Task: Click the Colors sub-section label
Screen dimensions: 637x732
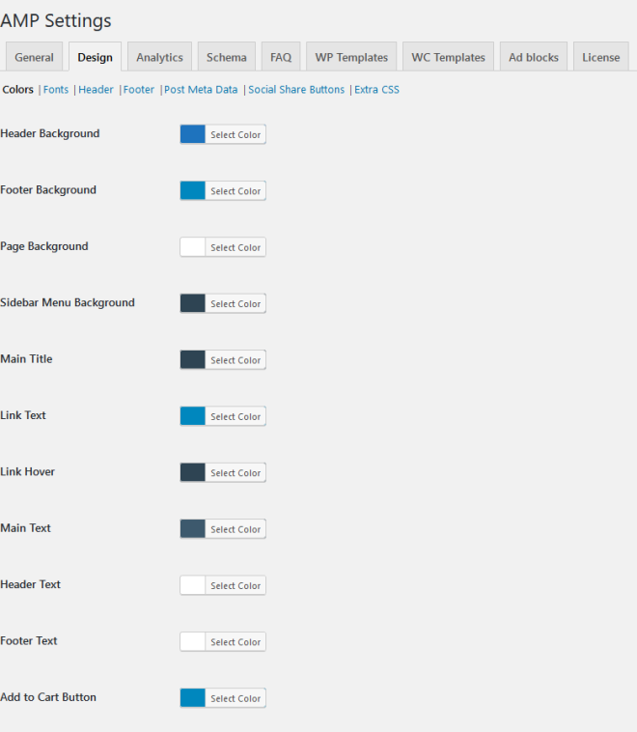Action: (17, 89)
